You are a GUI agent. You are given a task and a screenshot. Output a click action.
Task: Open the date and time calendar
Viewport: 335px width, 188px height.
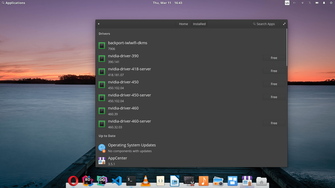coord(167,3)
